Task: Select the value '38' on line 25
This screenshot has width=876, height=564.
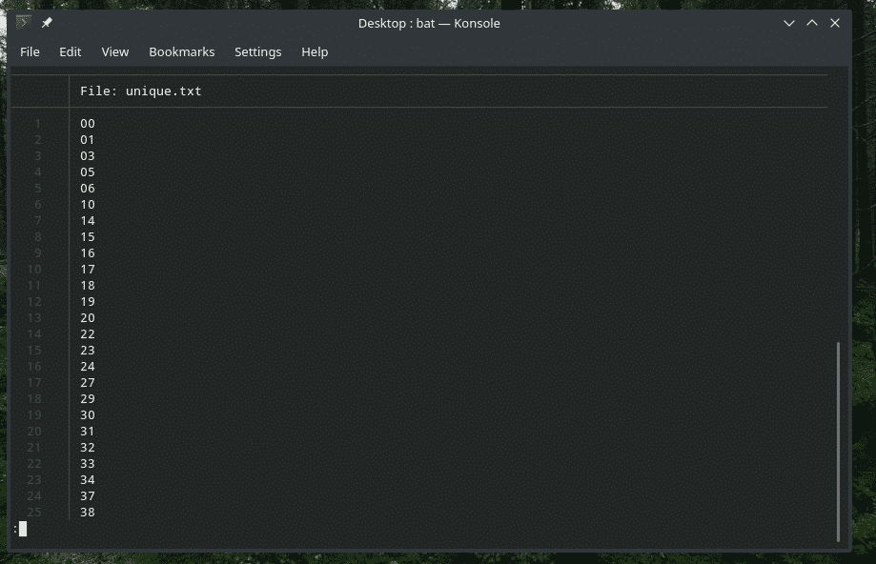Action: (x=88, y=512)
